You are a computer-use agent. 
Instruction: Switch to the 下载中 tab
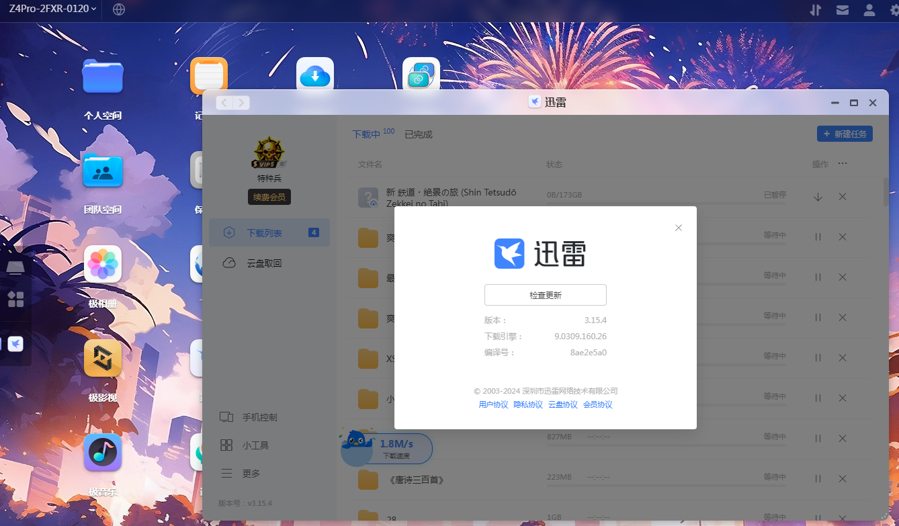pos(367,134)
